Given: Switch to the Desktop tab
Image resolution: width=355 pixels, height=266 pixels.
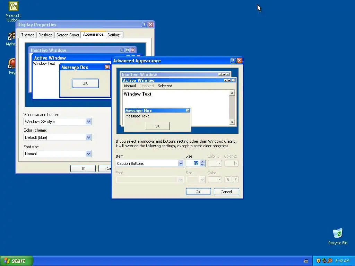Looking at the screenshot, I should (45, 35).
